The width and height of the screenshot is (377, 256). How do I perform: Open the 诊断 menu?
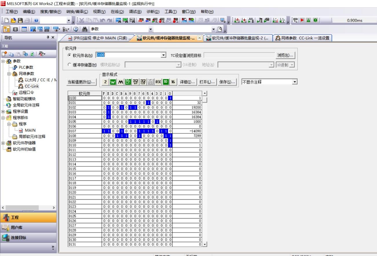tap(153, 12)
